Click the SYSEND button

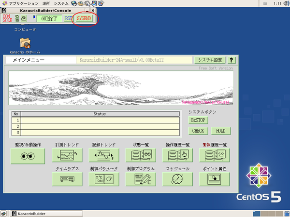coord(84,18)
